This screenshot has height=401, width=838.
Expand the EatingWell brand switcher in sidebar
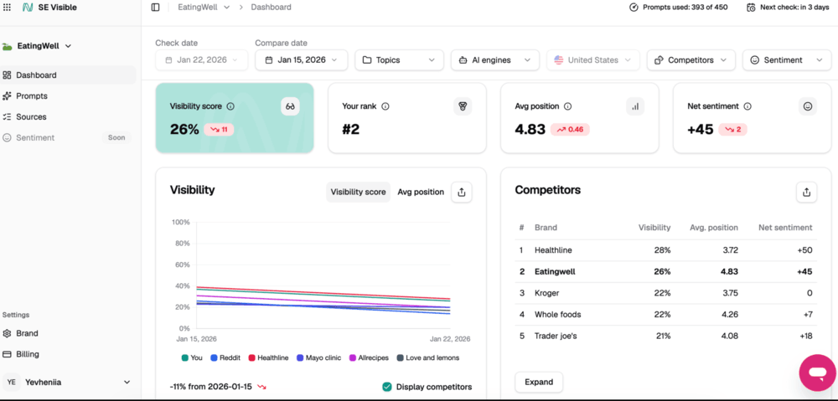[x=68, y=46]
